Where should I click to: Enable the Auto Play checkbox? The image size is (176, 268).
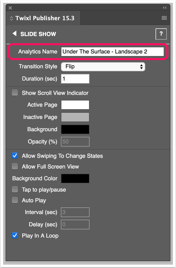[15, 200]
